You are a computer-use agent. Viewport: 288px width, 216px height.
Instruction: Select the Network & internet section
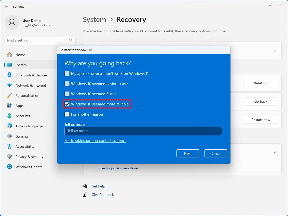(x=31, y=85)
